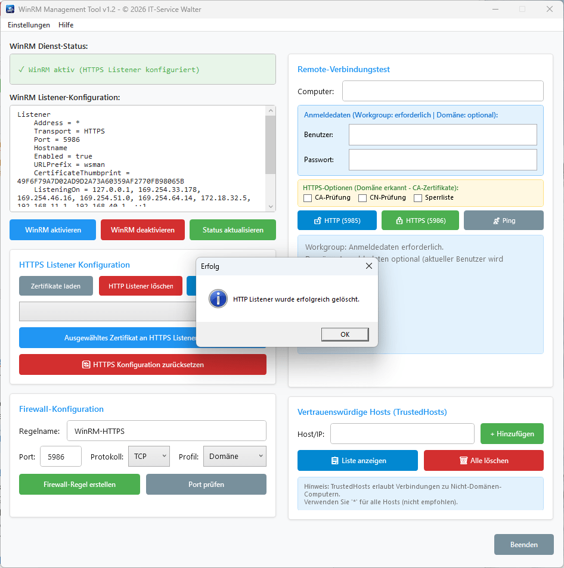The image size is (564, 568).
Task: Click the app icon in the title bar
Action: click(x=10, y=10)
